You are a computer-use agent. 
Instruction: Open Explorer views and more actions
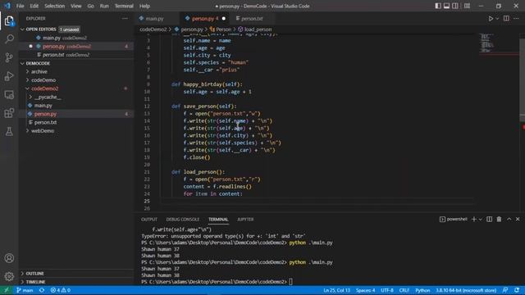(x=125, y=19)
